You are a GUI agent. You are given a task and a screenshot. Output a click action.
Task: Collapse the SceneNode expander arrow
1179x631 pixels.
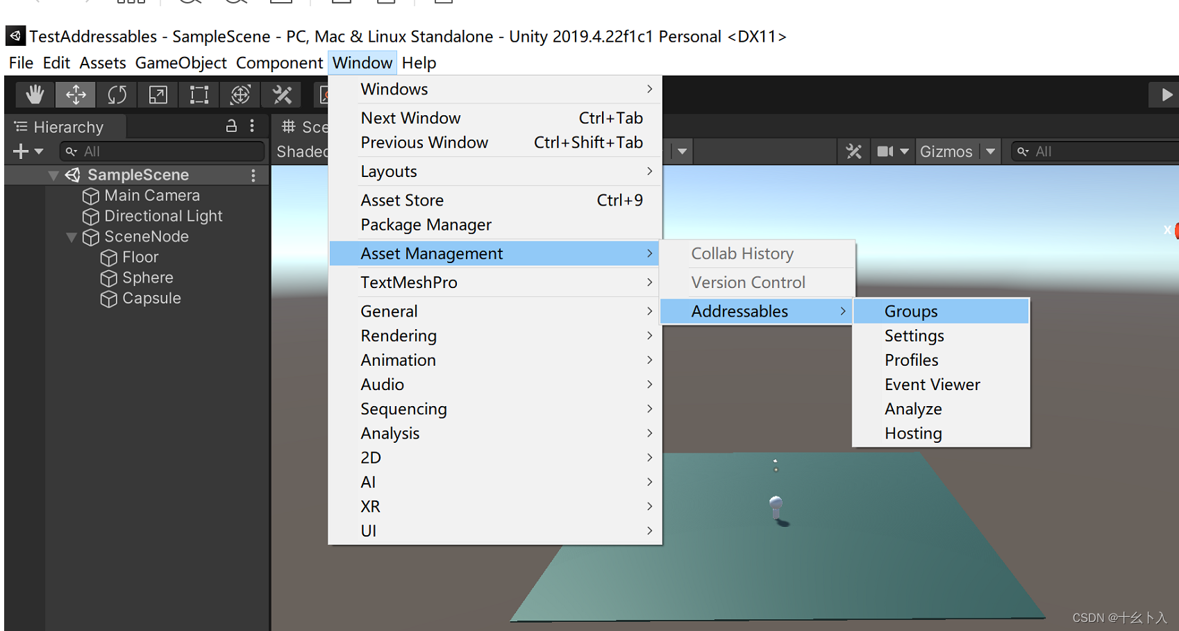[71, 237]
